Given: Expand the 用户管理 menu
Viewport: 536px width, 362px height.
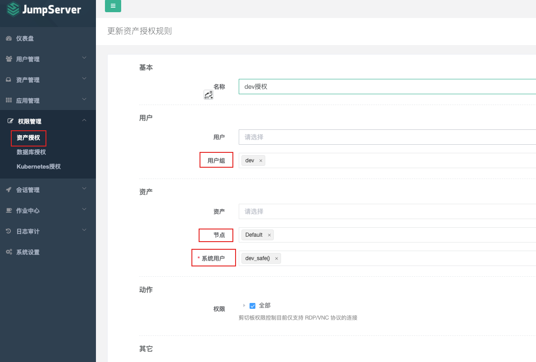Looking at the screenshot, I should point(48,59).
